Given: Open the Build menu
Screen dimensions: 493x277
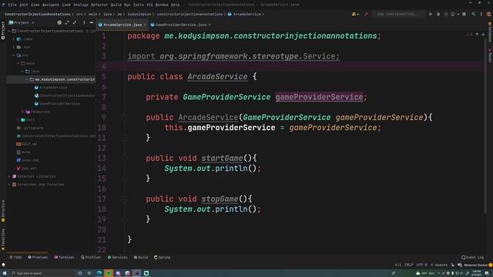Looking at the screenshot, I should tap(116, 5).
